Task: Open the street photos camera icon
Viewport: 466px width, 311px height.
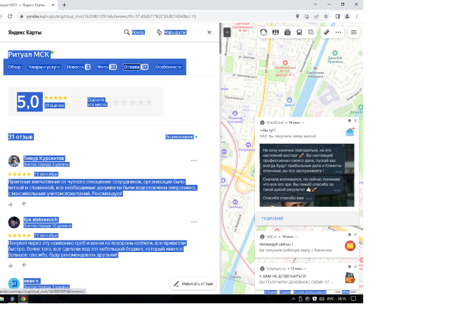Action: pos(287,32)
